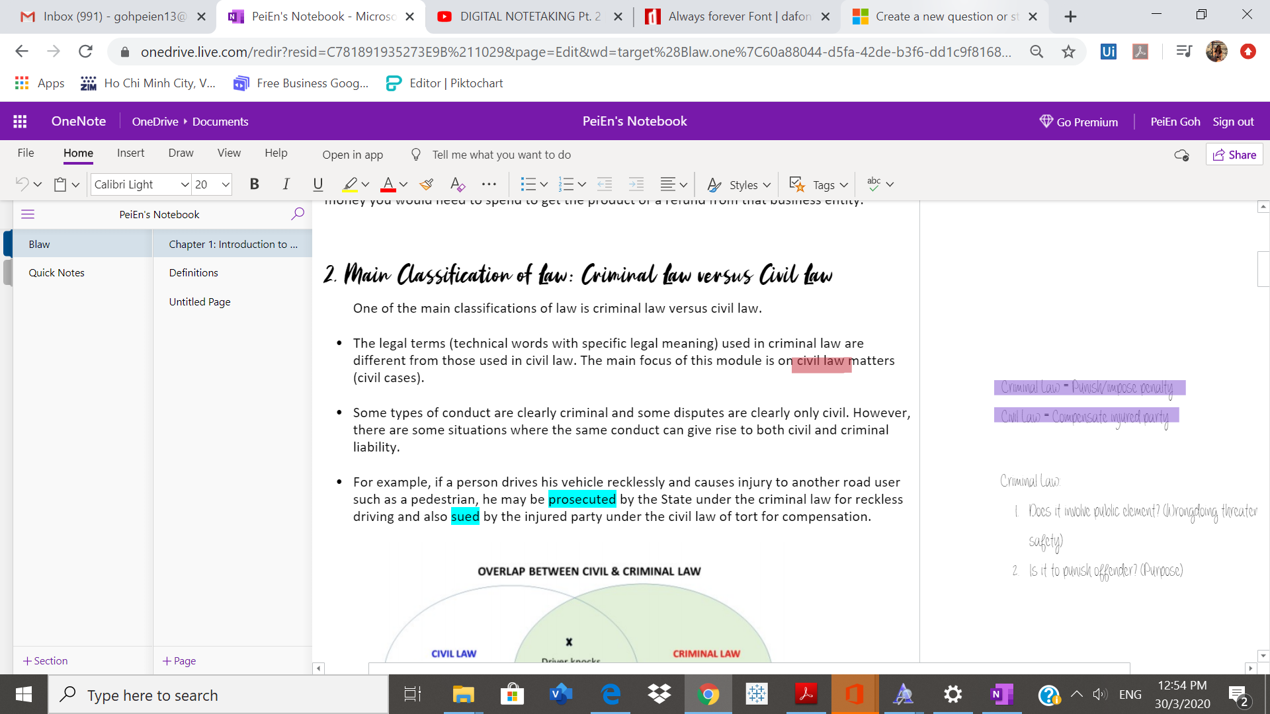Screen dimensions: 1270x714
Task: Click the Format Painter brush icon
Action: pyautogui.click(x=427, y=184)
